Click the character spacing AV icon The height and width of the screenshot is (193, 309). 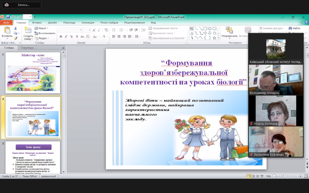(x=88, y=36)
